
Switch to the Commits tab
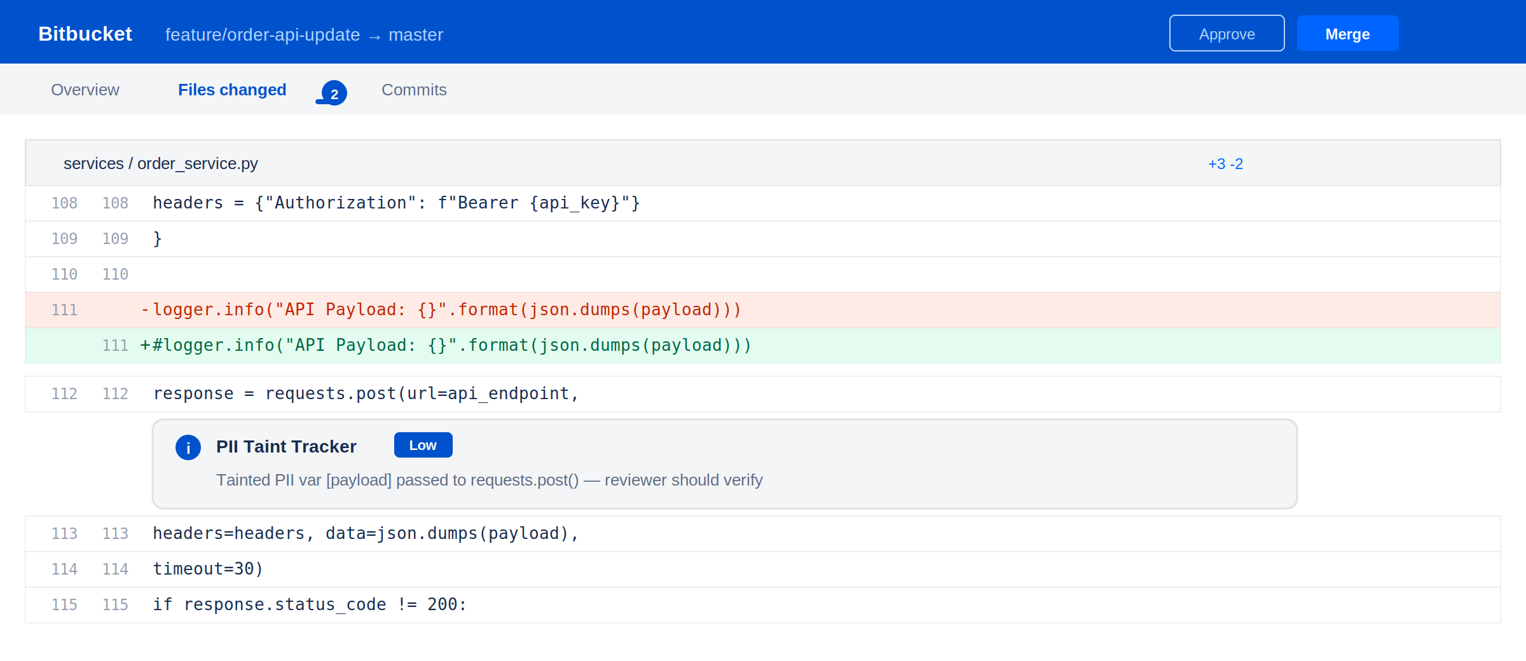coord(414,90)
